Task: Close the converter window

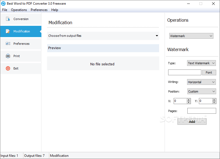Action: 213,4
